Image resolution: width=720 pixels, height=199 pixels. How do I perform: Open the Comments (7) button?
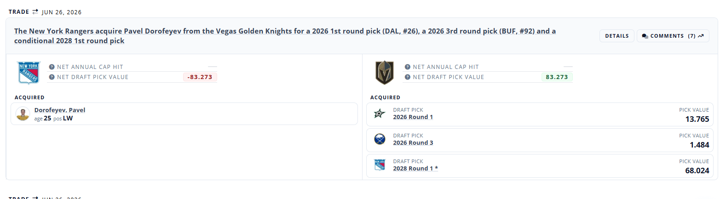[x=673, y=36]
